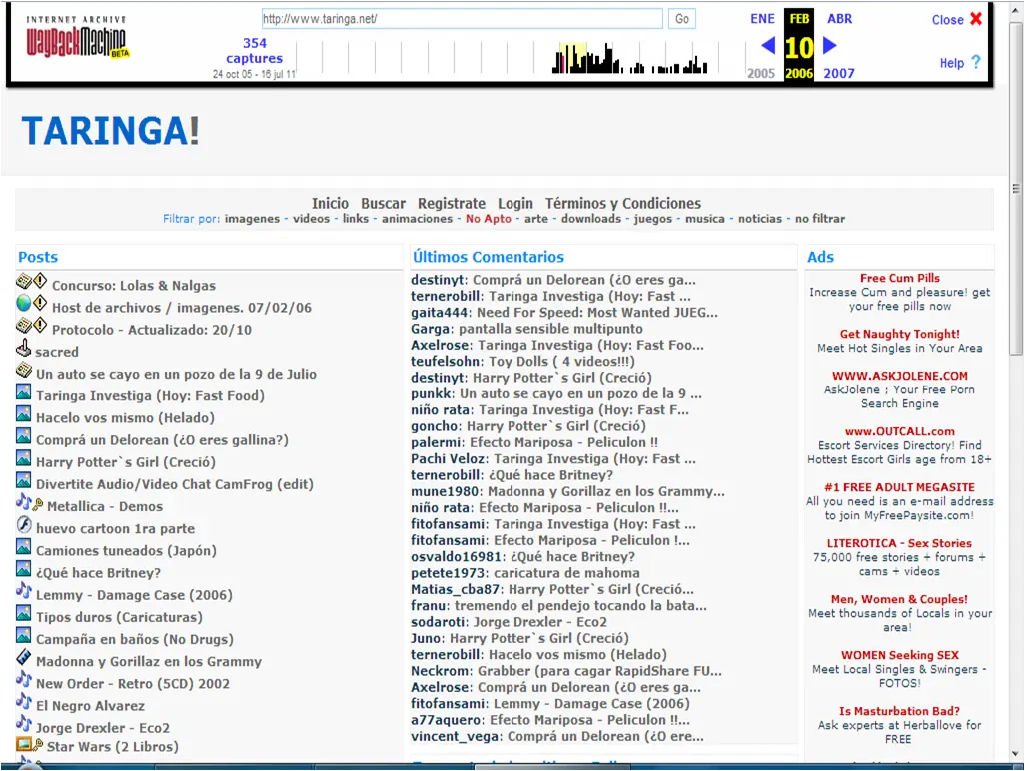Click image icon beside Hacelo vos mismo

24,414
